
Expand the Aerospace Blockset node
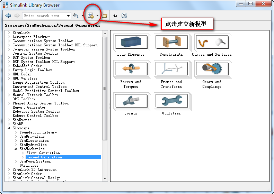9,37
